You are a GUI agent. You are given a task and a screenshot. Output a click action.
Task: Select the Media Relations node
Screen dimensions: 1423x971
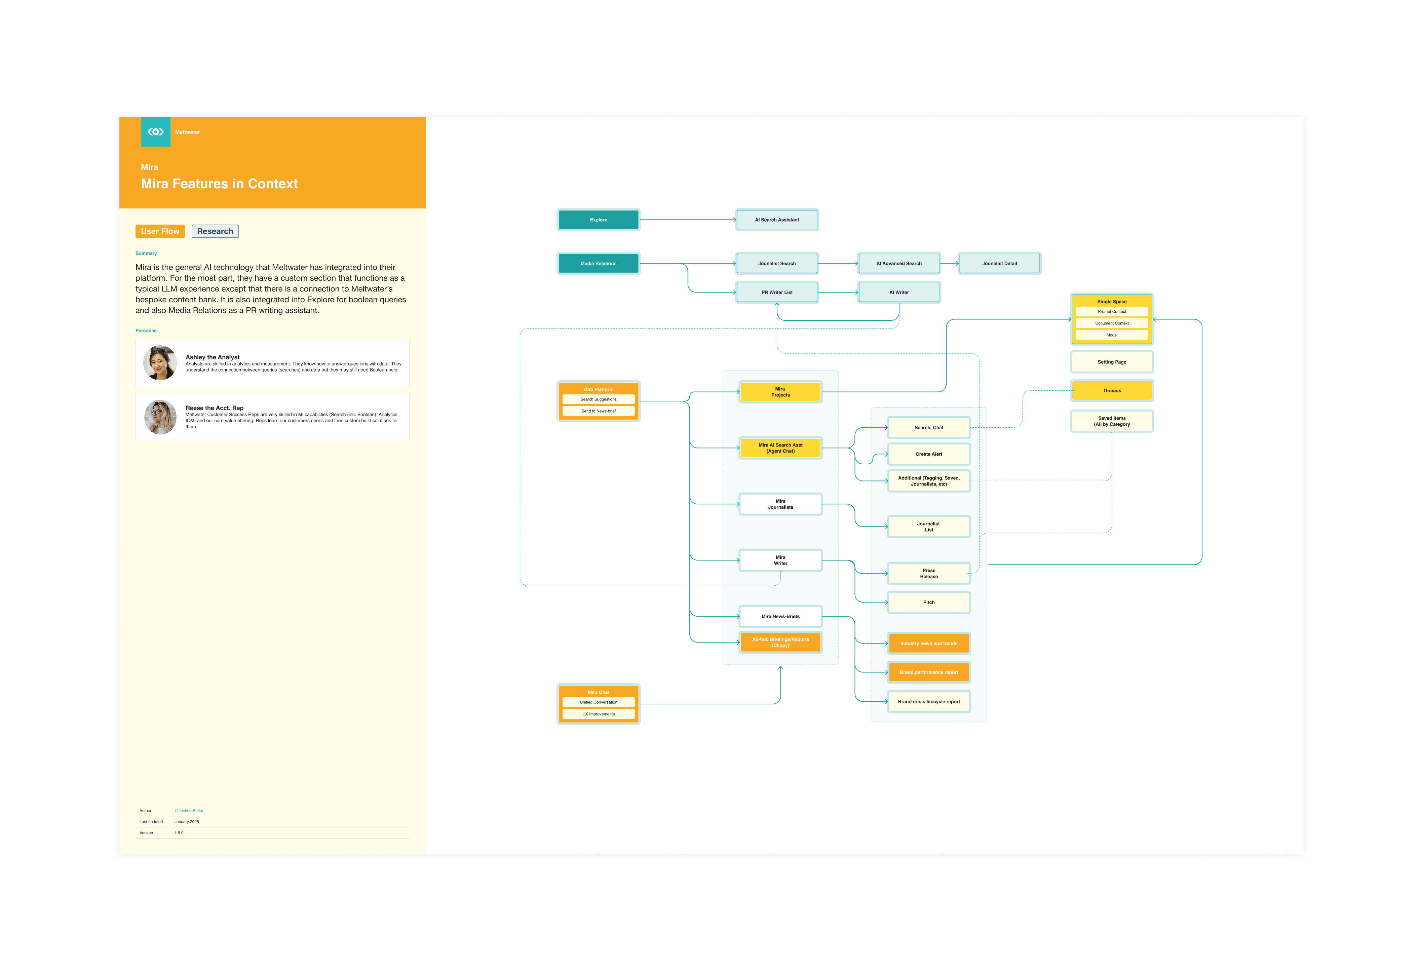(598, 263)
